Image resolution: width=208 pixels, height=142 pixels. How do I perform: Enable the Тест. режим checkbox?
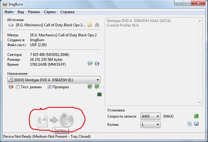(x=18, y=87)
